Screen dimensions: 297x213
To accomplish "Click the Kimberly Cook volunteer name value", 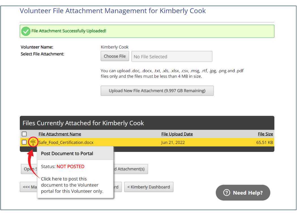I will click(x=115, y=47).
